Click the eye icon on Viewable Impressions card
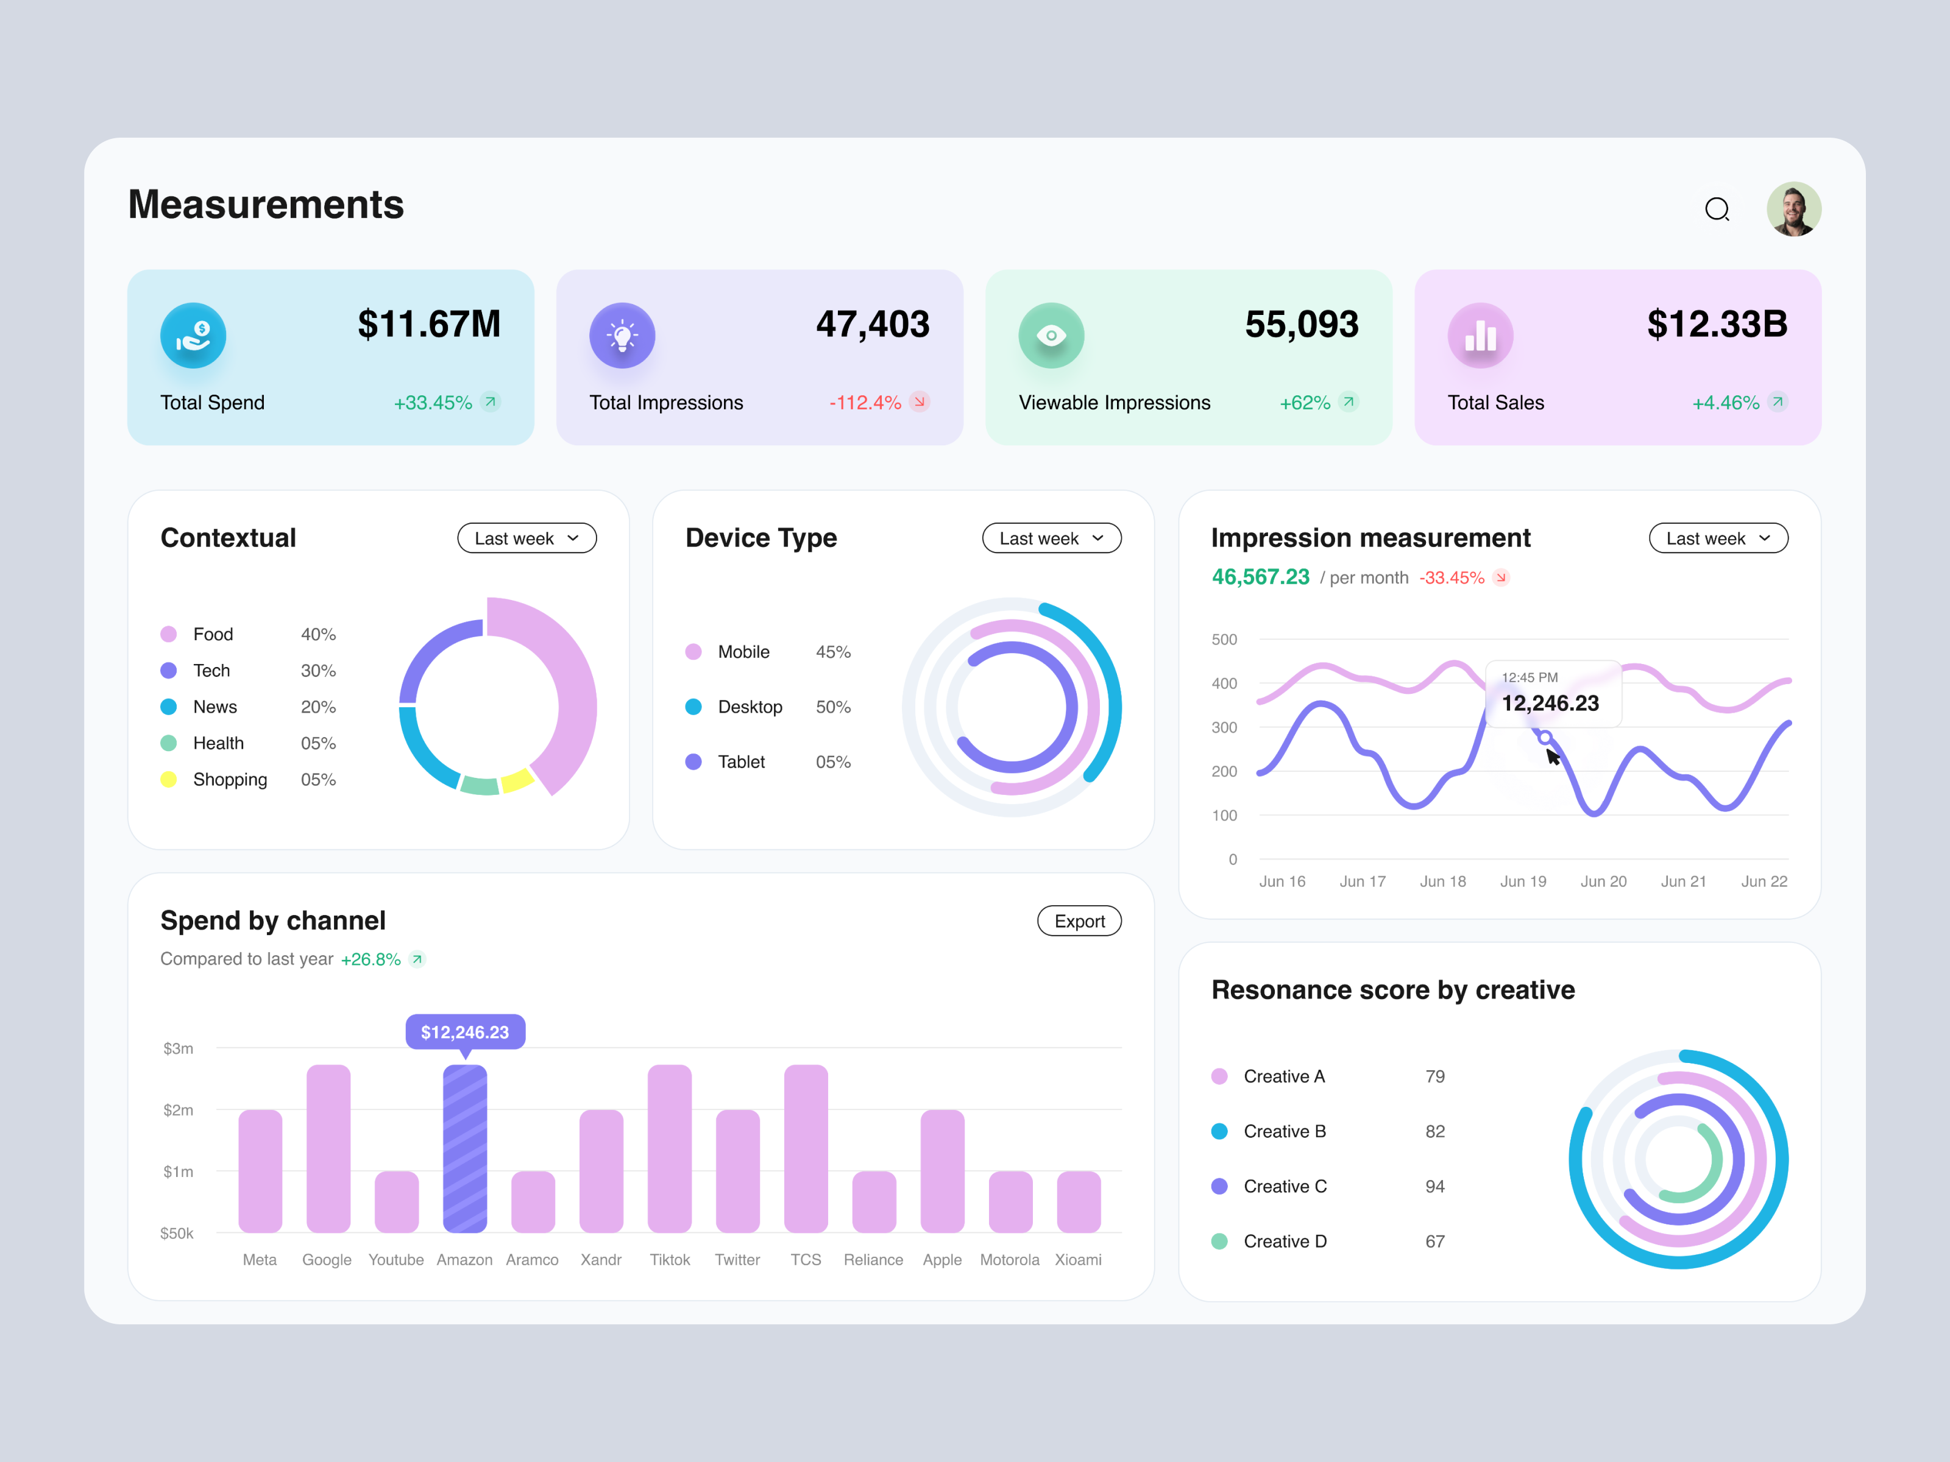The height and width of the screenshot is (1462, 1950). (1051, 335)
